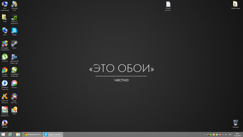Open the µTorrent desktop shortcut
The image size is (243, 137).
point(5,58)
